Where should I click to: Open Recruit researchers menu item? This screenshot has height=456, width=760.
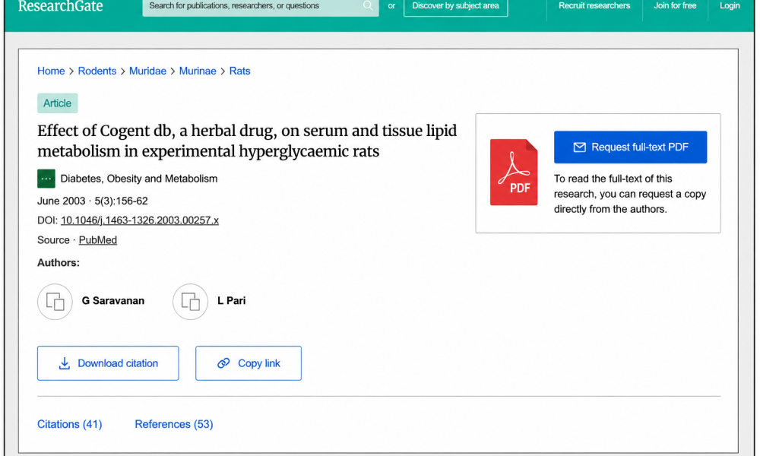click(x=594, y=6)
